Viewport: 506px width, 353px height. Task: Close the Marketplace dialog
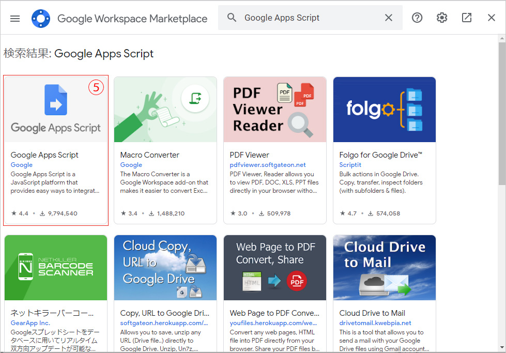491,18
